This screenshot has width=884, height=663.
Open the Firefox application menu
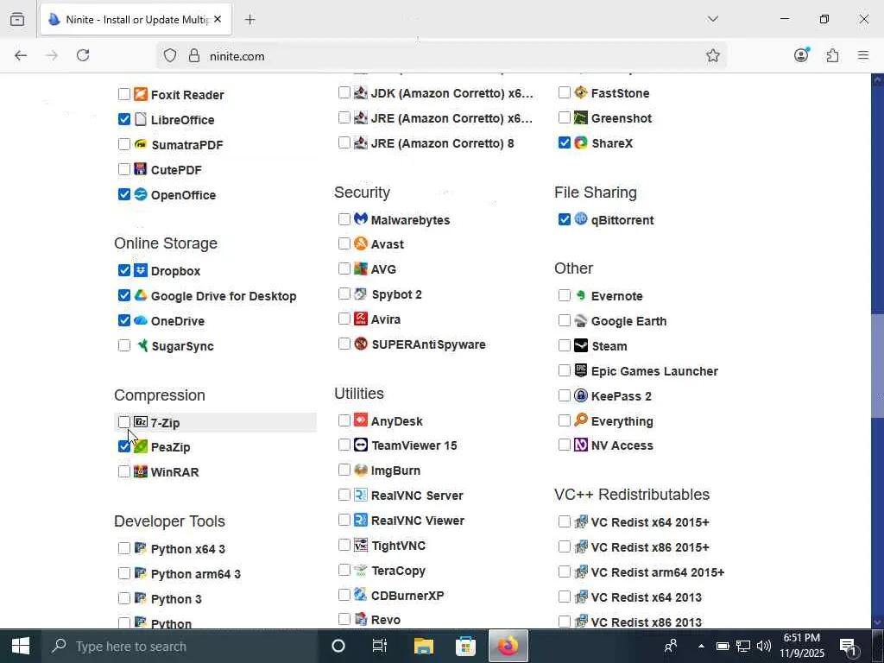tap(862, 55)
